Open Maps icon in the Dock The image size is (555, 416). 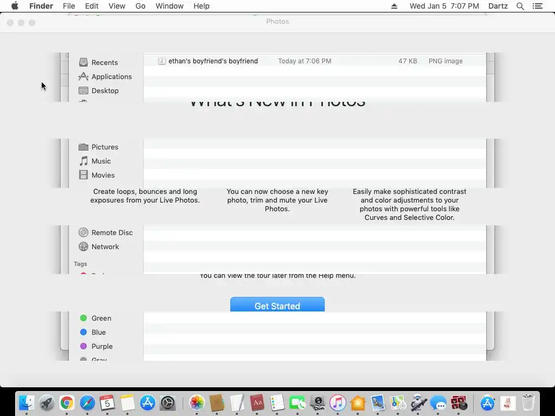pyautogui.click(x=398, y=402)
